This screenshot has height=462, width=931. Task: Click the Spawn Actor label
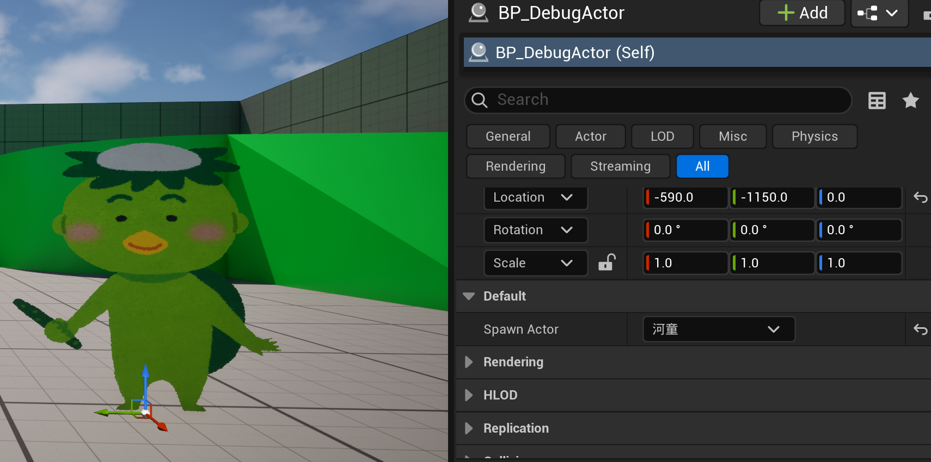521,329
